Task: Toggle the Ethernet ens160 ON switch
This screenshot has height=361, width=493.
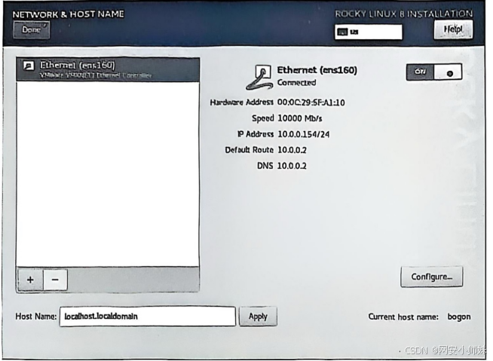Action: pyautogui.click(x=434, y=72)
